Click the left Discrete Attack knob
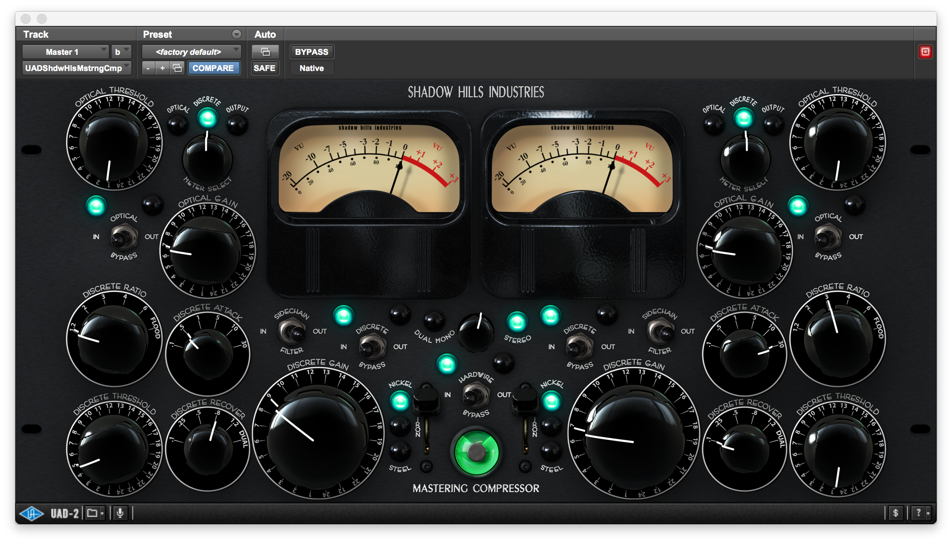 click(x=207, y=354)
